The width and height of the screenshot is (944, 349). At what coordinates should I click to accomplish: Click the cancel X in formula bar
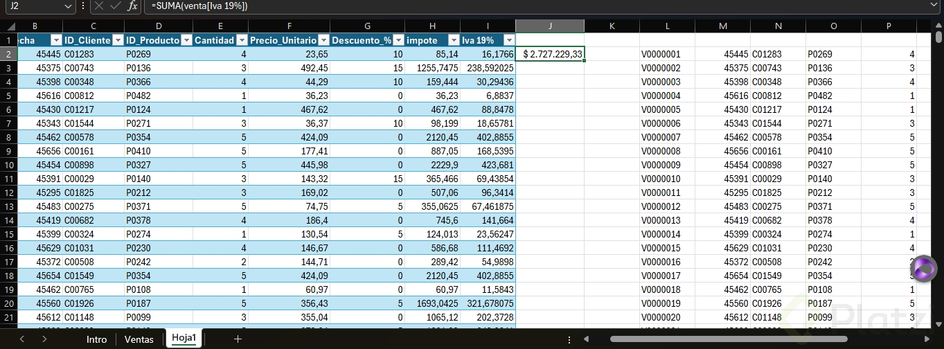[99, 6]
